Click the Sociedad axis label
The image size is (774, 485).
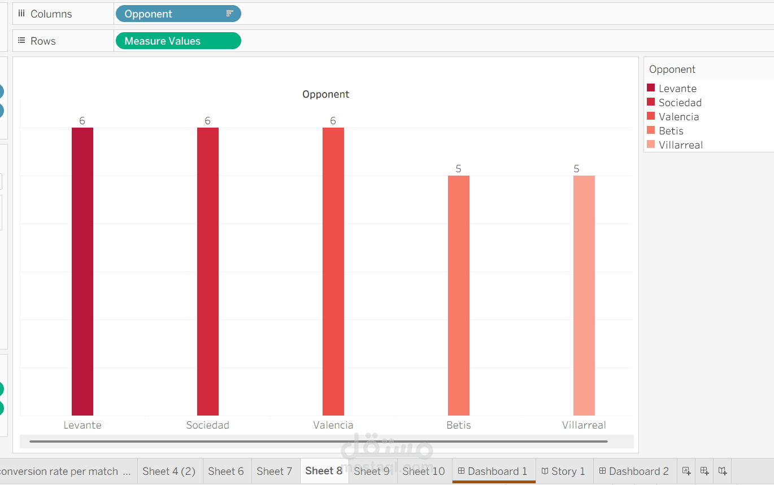click(208, 425)
